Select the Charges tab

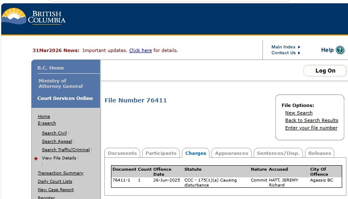tap(196, 153)
